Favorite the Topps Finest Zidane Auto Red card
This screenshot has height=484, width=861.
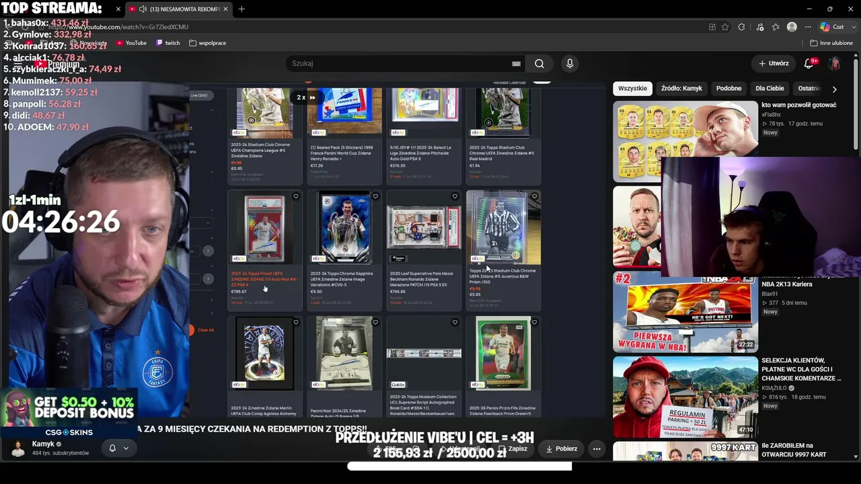tap(296, 196)
